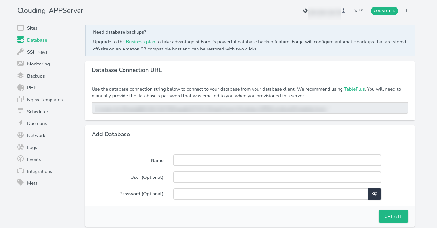
Task: Click the Integrations icon
Action: pos(21,171)
